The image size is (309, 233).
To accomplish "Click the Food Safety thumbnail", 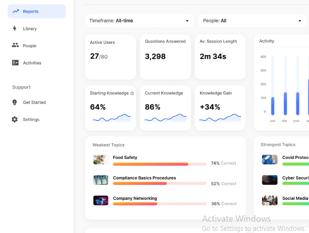I will [101, 159].
